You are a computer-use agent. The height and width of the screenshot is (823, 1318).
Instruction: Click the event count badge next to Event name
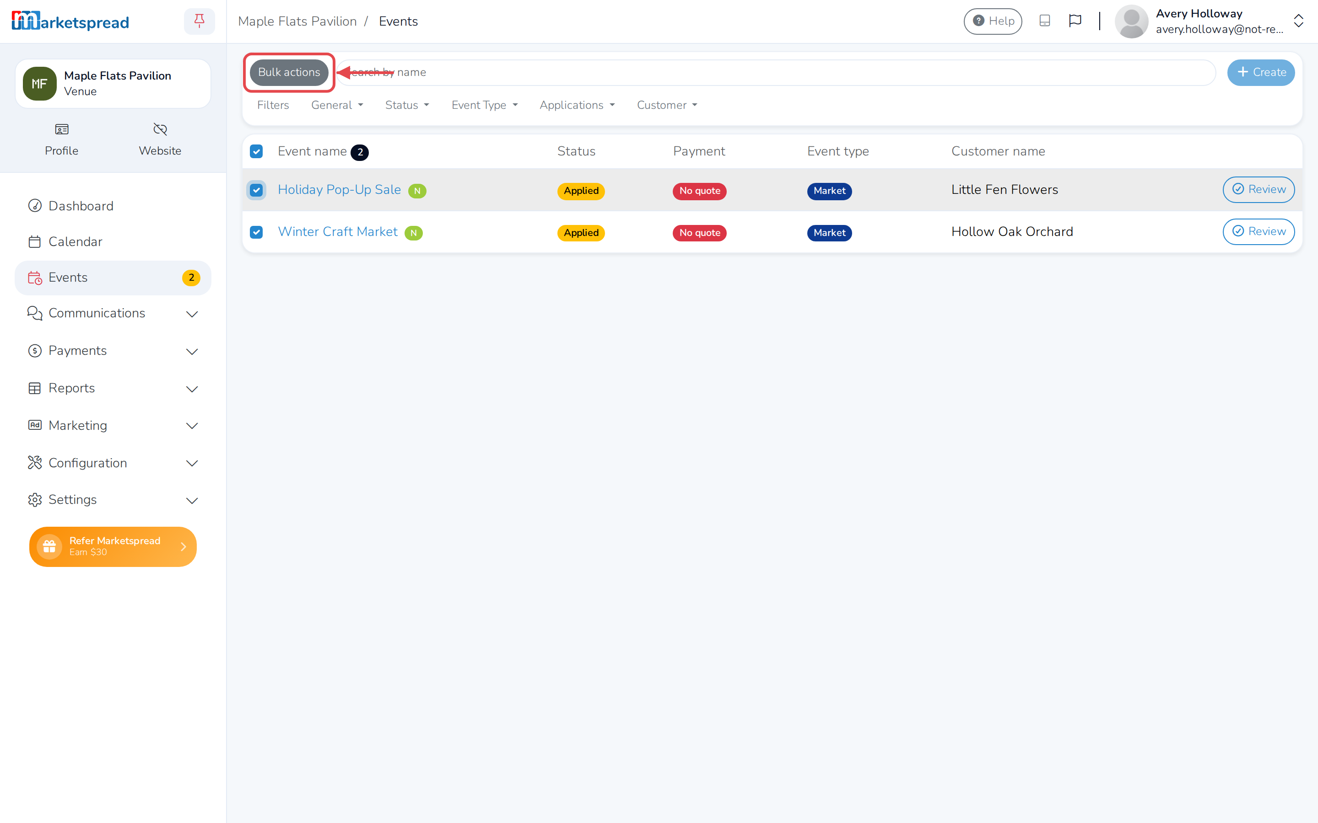[x=359, y=152]
